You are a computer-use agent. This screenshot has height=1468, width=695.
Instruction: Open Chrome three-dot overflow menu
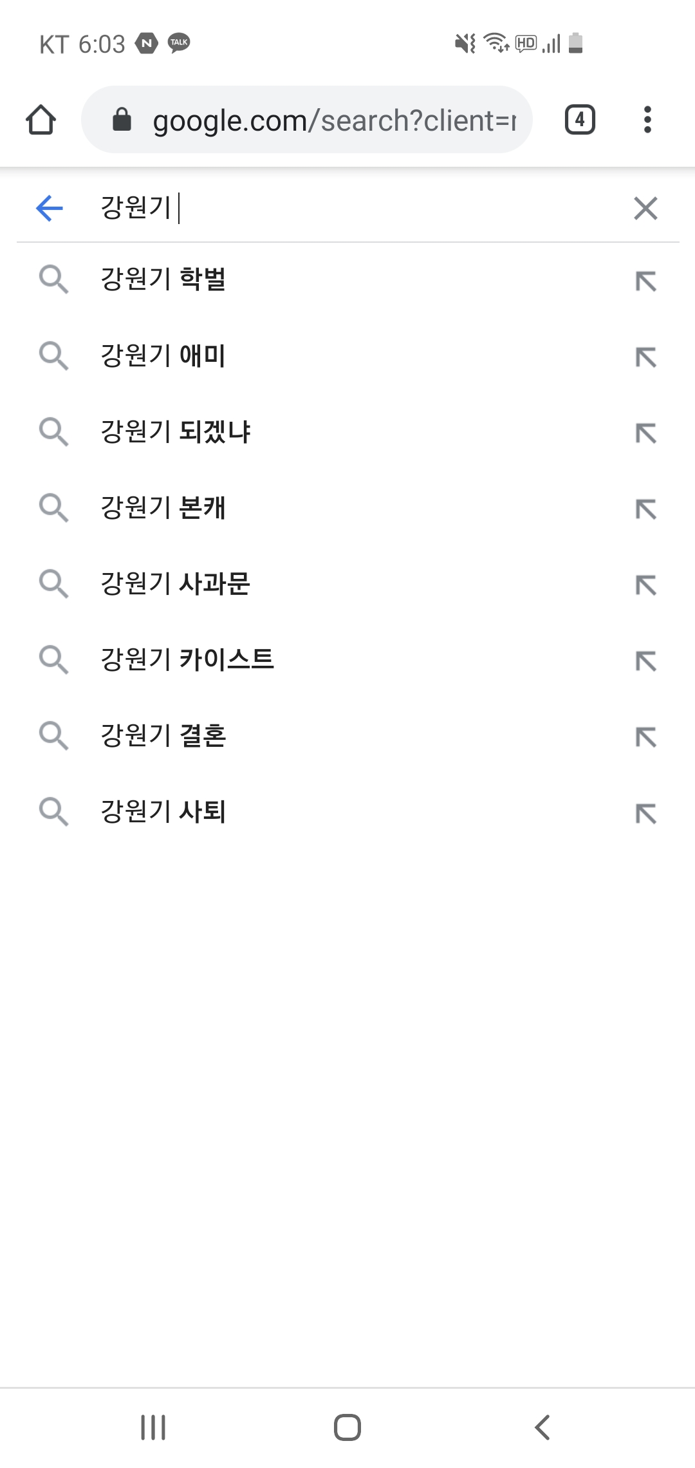(x=647, y=120)
